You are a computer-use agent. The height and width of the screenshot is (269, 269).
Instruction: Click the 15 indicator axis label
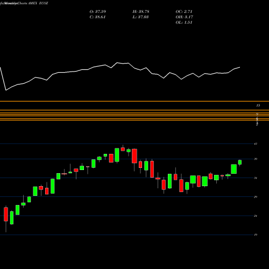258,105
